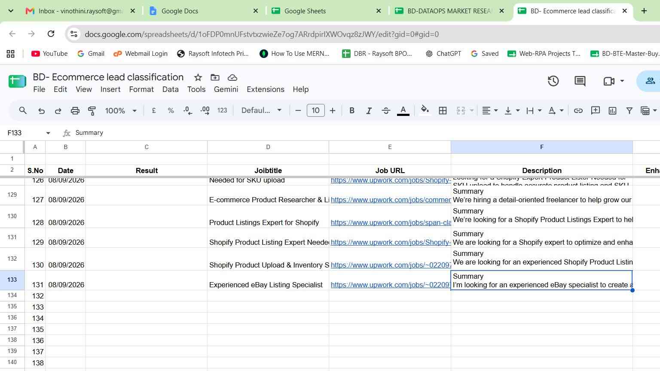Screen dimensions: 660x371
Task: Click the ChatGPT bookmark
Action: (x=443, y=54)
